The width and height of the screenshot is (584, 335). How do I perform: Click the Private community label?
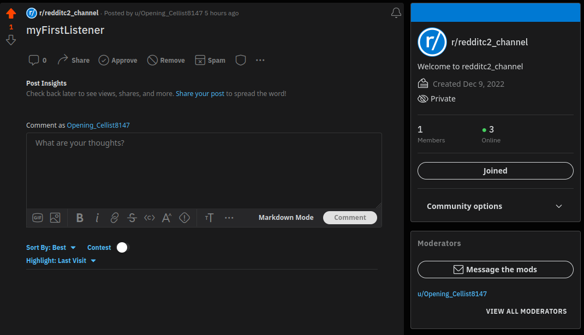(x=443, y=99)
